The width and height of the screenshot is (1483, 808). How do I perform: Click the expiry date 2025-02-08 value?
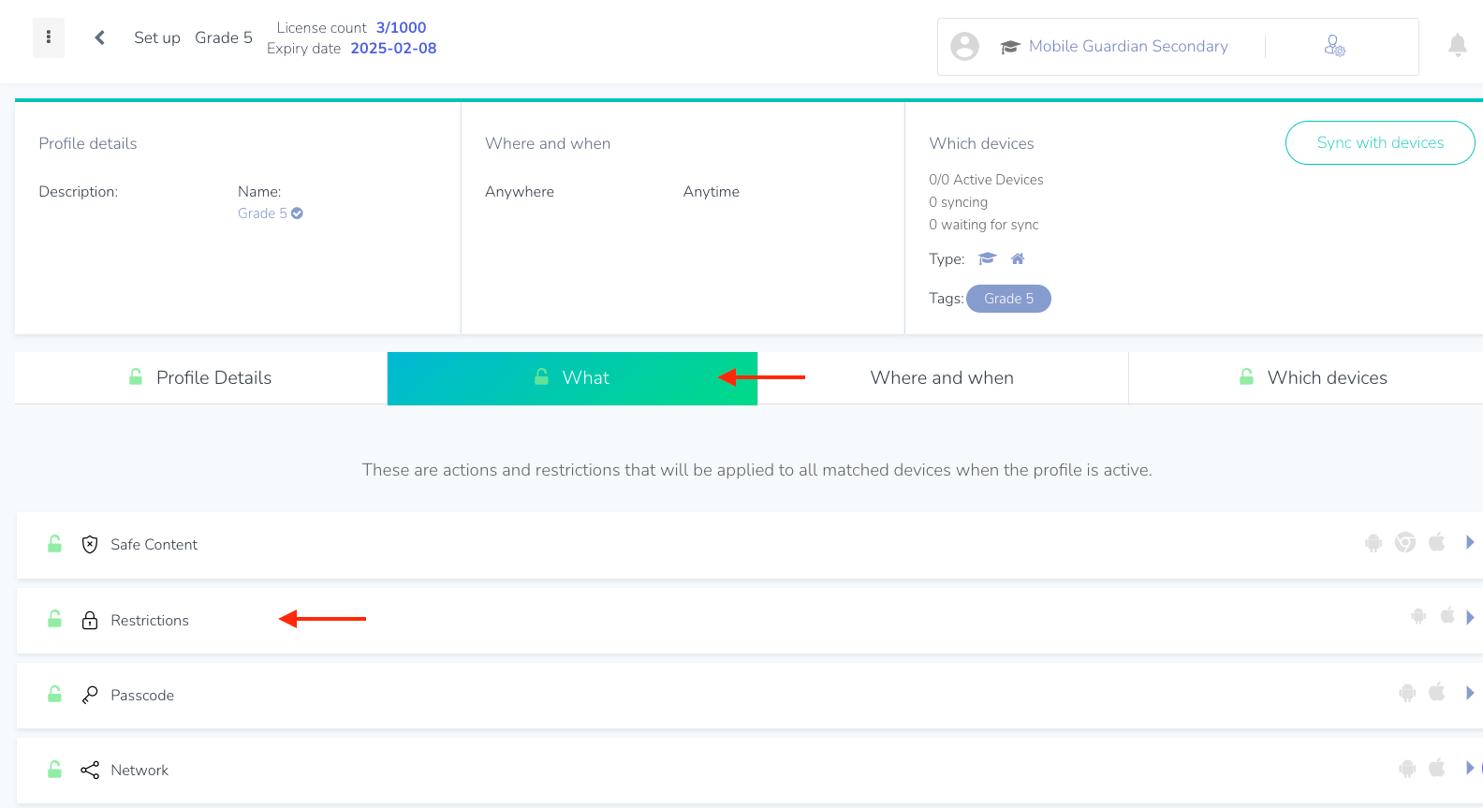point(393,48)
